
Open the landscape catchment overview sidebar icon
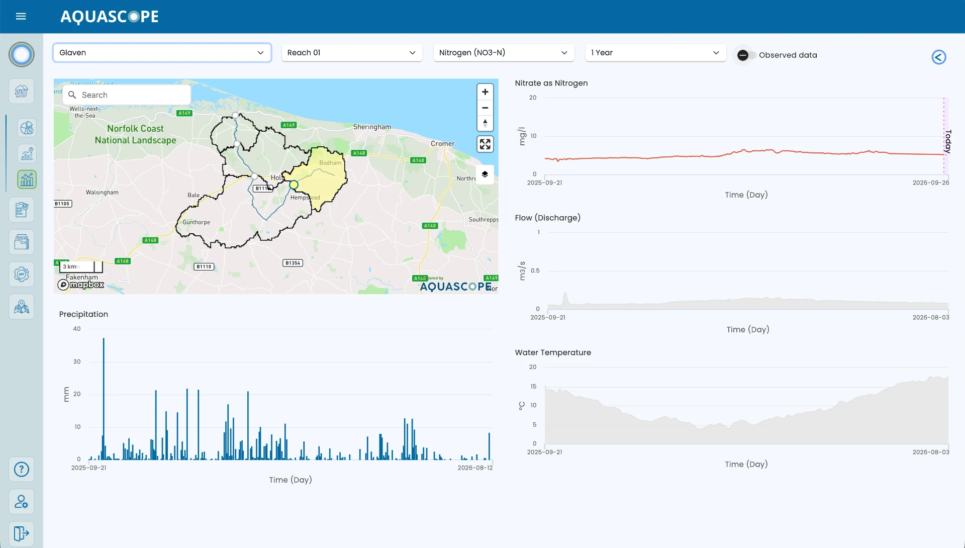pos(22,91)
